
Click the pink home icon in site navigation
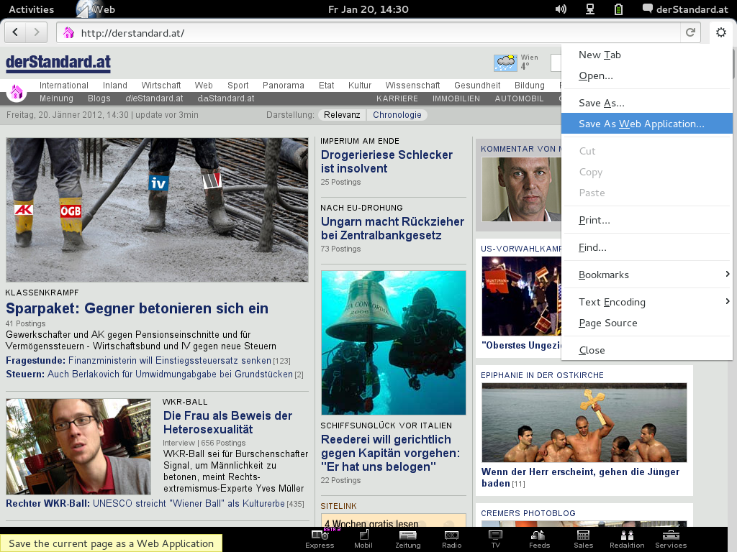point(17,91)
